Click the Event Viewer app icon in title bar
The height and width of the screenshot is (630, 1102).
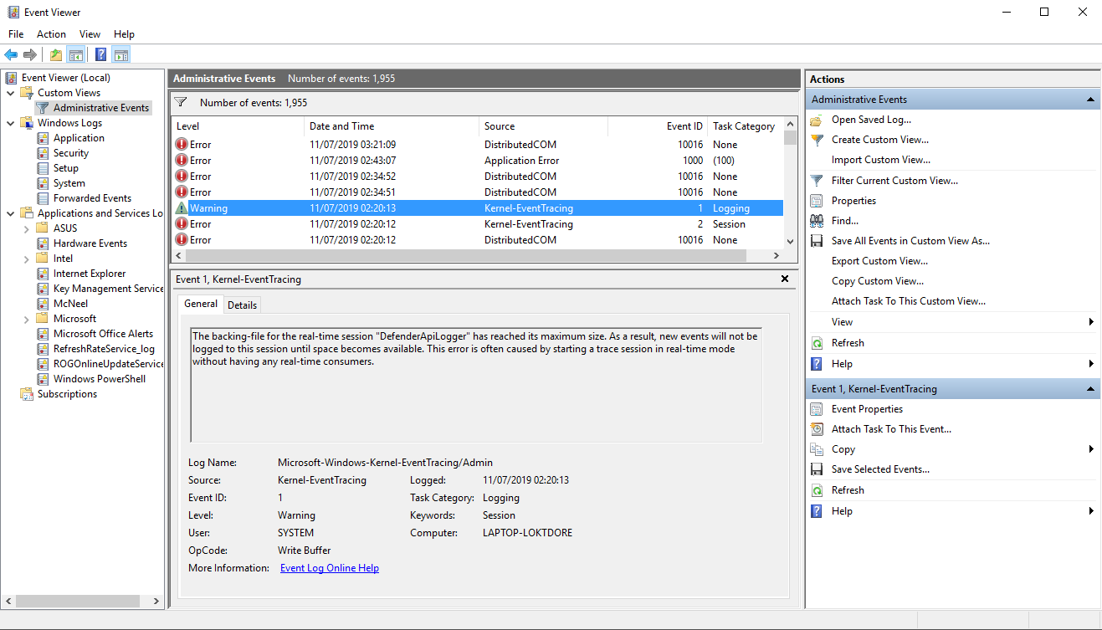tap(13, 12)
